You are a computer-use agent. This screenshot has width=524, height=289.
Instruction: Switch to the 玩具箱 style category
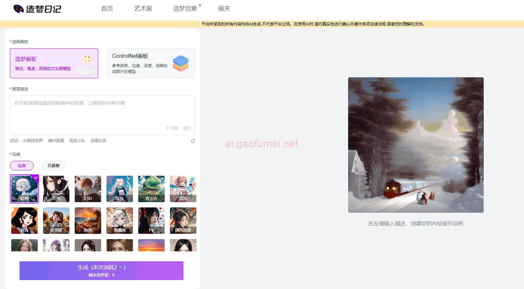coord(53,166)
